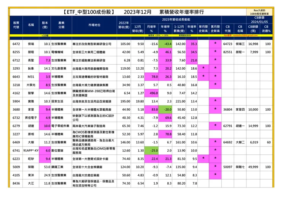Click stock code 4162 cell

click(x=16, y=93)
